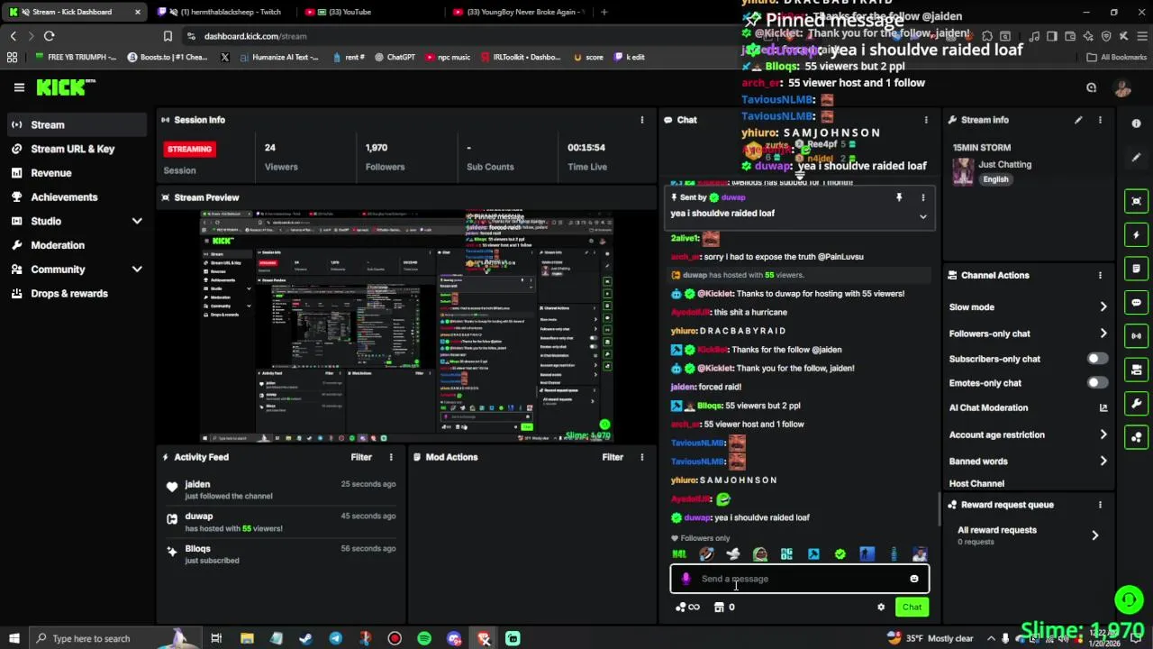Image resolution: width=1153 pixels, height=649 pixels.
Task: Open All reward requests list
Action: click(x=1028, y=535)
